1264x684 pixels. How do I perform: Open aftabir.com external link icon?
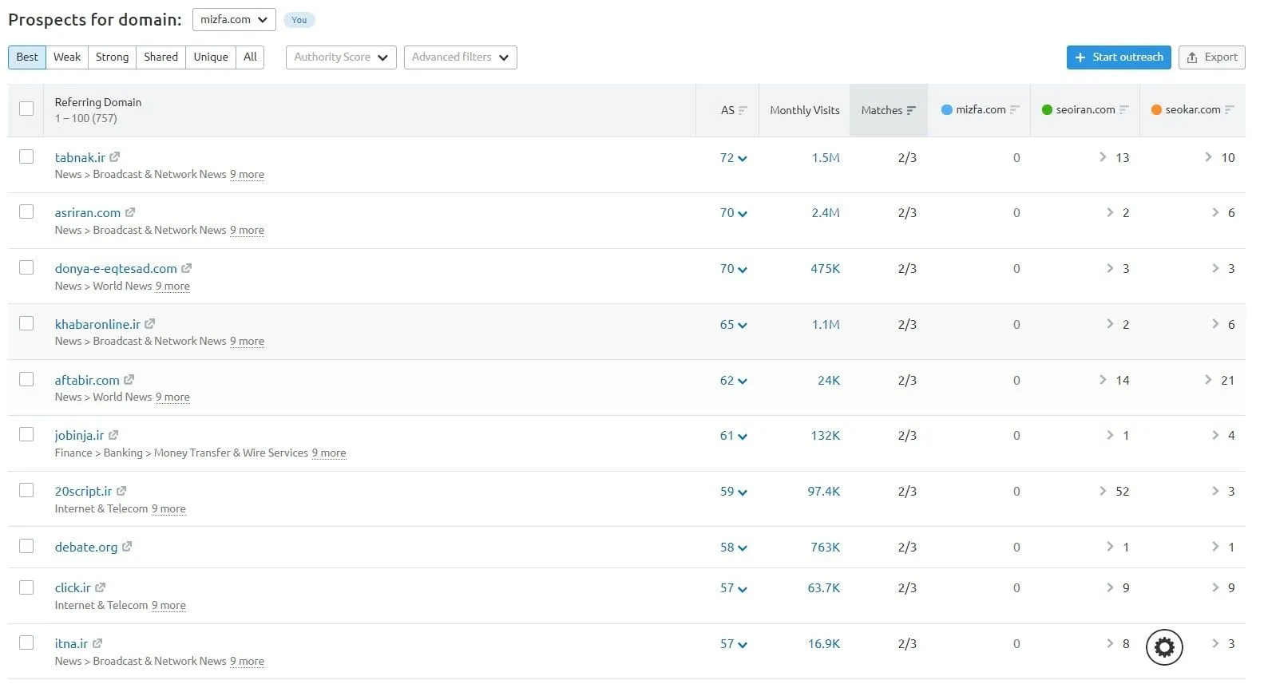click(129, 380)
